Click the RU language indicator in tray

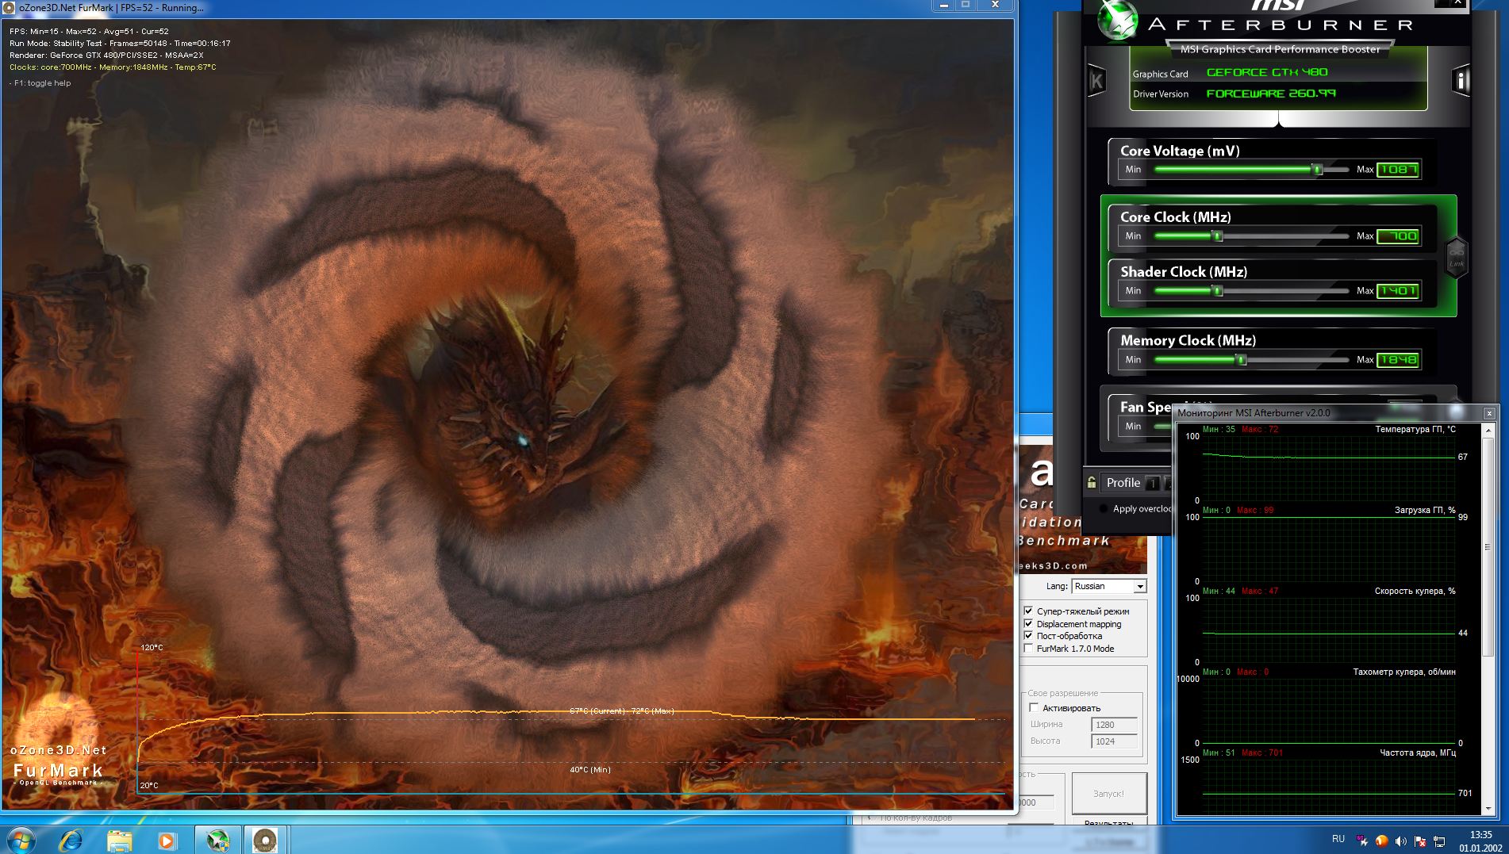pos(1338,839)
